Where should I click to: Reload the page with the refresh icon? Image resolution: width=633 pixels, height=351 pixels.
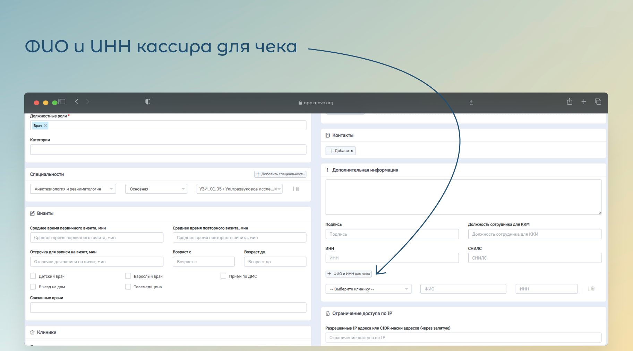click(471, 103)
